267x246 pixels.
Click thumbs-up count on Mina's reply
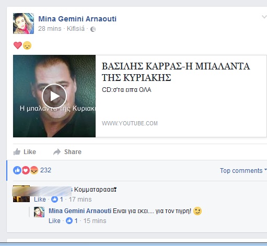[x=72, y=221]
